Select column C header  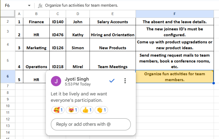(58, 14)
